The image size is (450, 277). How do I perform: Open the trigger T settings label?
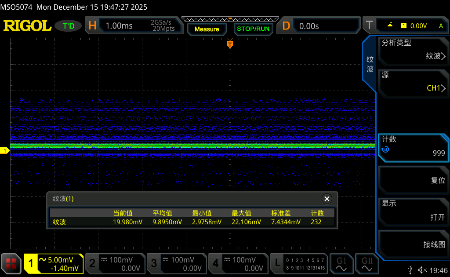(x=369, y=26)
